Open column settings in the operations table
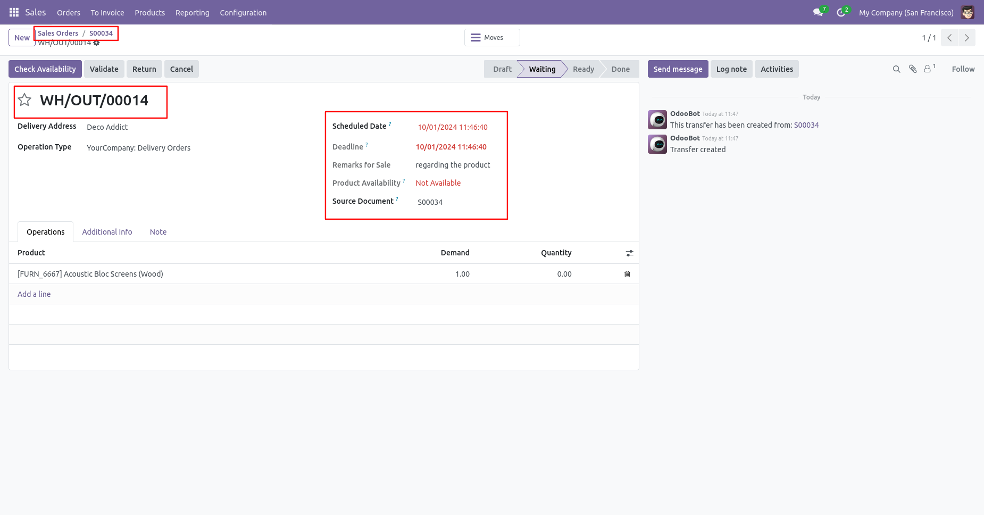 coord(629,253)
